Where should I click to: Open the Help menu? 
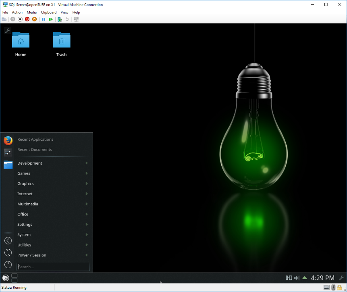[x=76, y=12]
